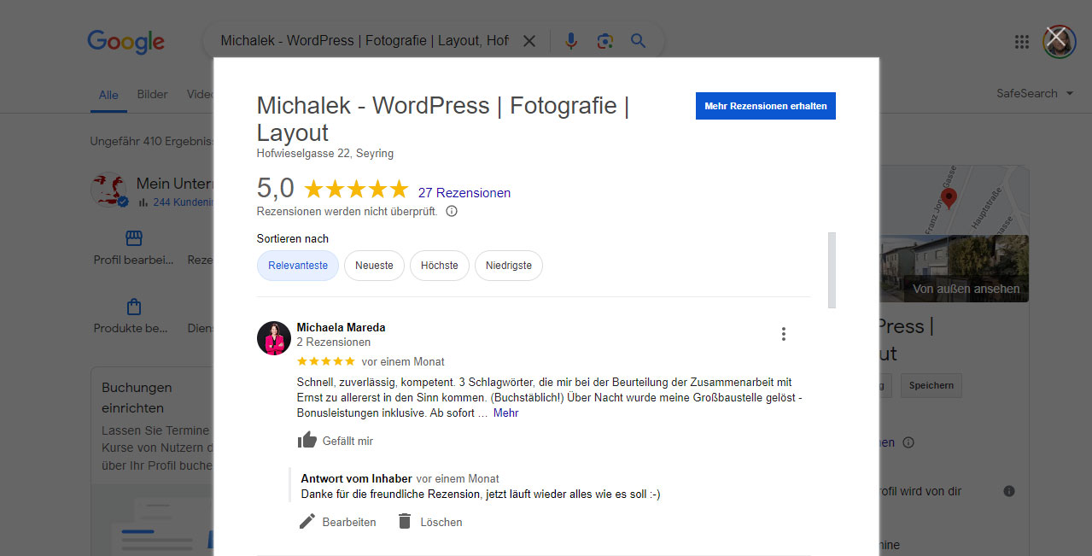The image size is (1092, 556).
Task: Click the Bearbeiten pencil button
Action: [x=337, y=522]
